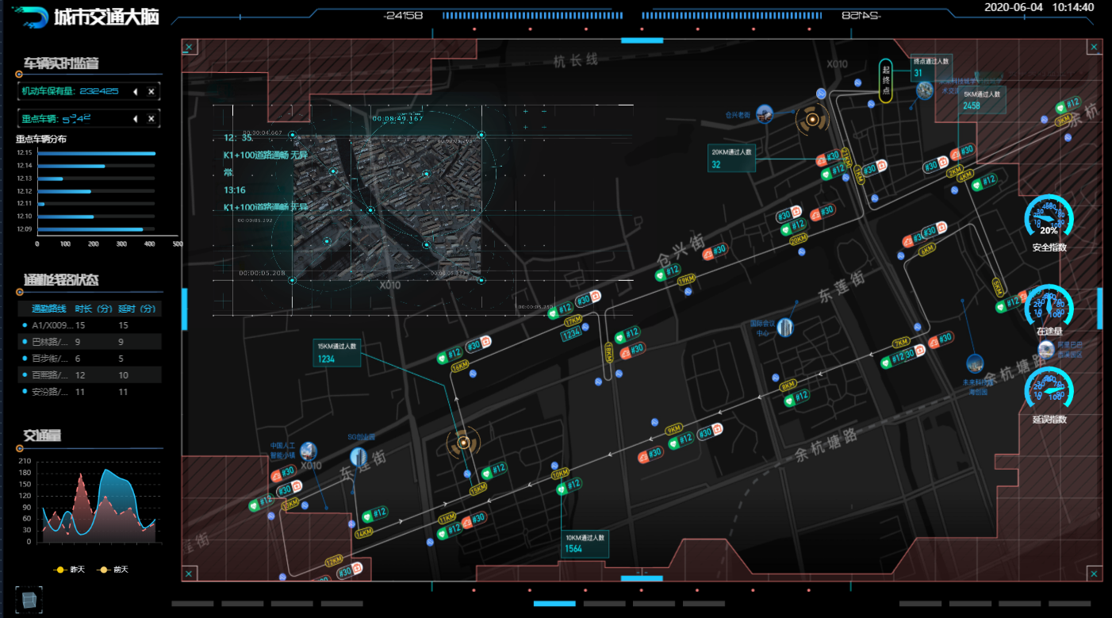Click the 8KM route marker
This screenshot has width=1112, height=618.
pos(788,386)
